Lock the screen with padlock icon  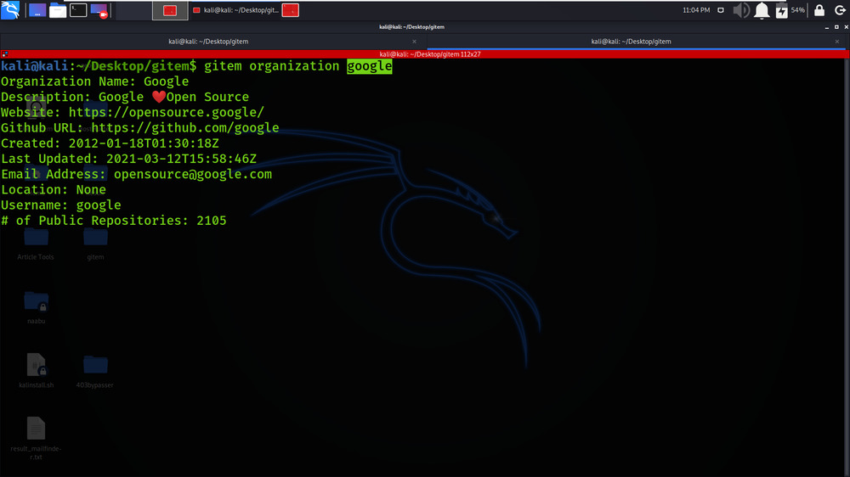click(819, 10)
